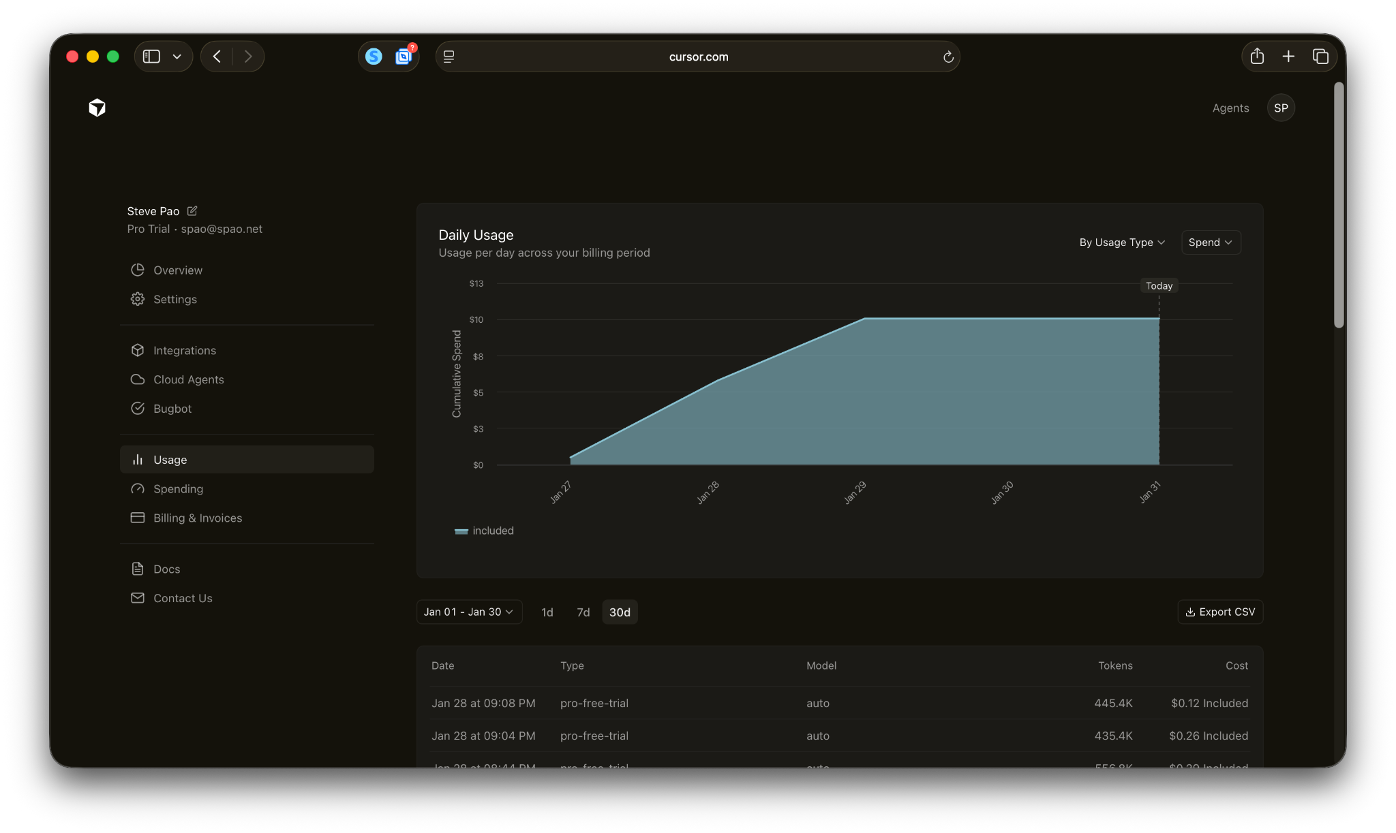Click the page vertical scrollbar

pyautogui.click(x=1339, y=204)
